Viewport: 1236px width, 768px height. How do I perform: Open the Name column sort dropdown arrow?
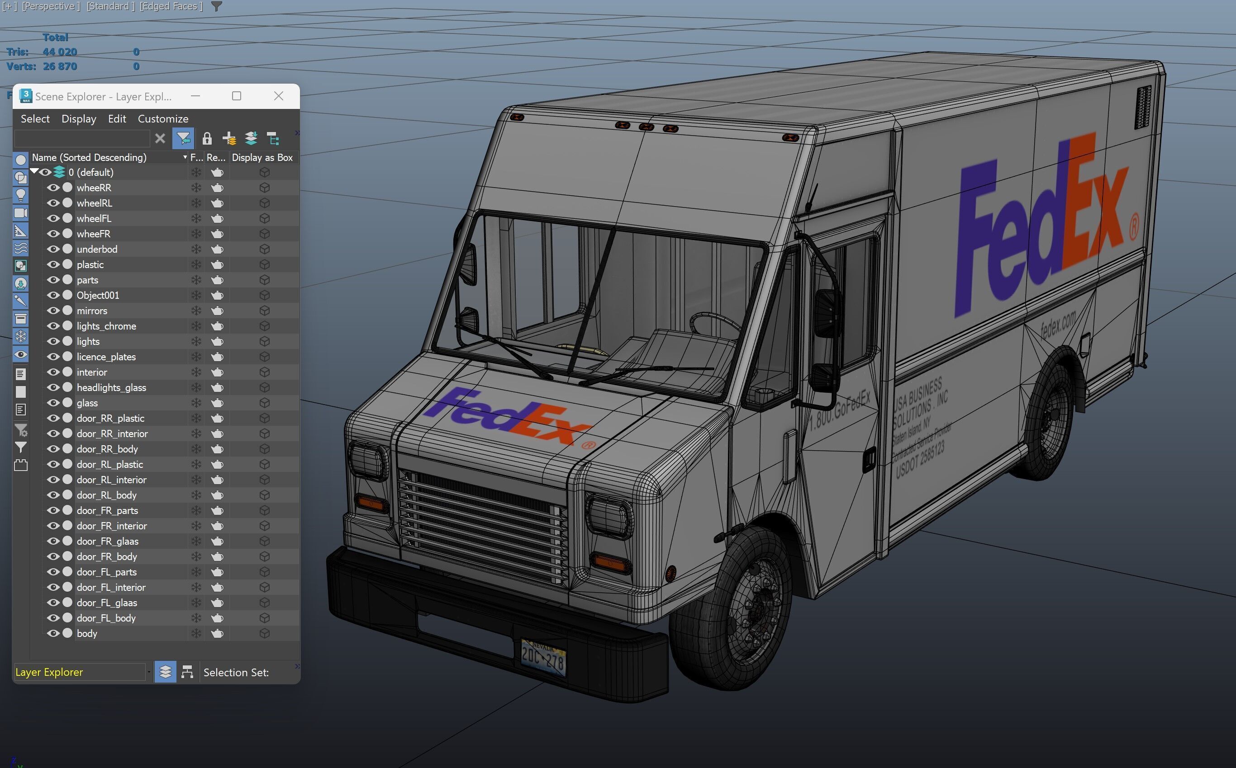tap(185, 158)
